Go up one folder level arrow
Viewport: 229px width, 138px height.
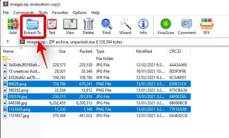pyautogui.click(x=8, y=42)
